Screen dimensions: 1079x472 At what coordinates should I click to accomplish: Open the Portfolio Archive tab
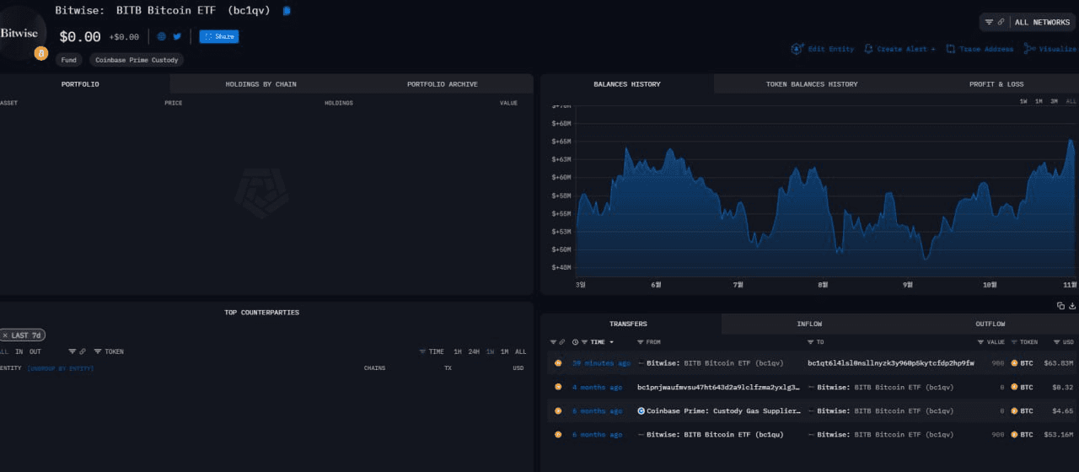click(x=443, y=84)
